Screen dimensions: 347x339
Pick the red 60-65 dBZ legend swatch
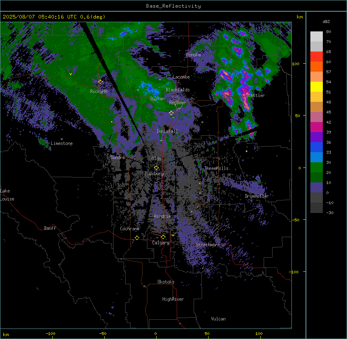tap(316, 56)
